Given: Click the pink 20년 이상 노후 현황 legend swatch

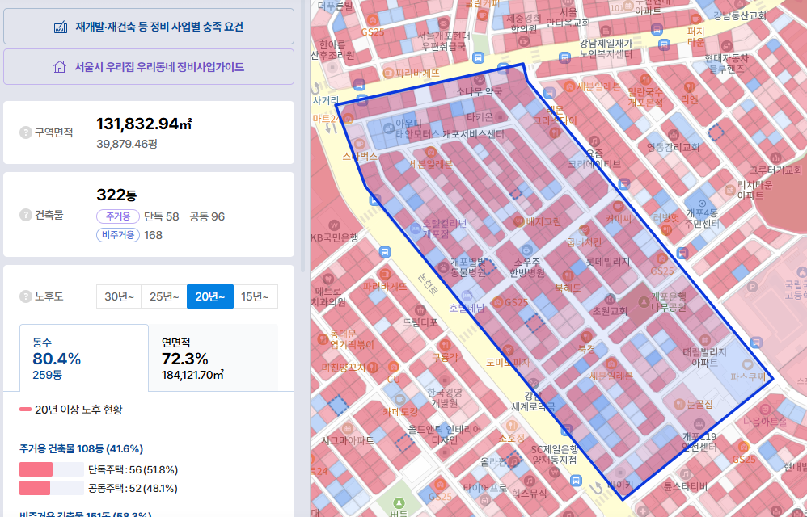Looking at the screenshot, I should click(25, 410).
